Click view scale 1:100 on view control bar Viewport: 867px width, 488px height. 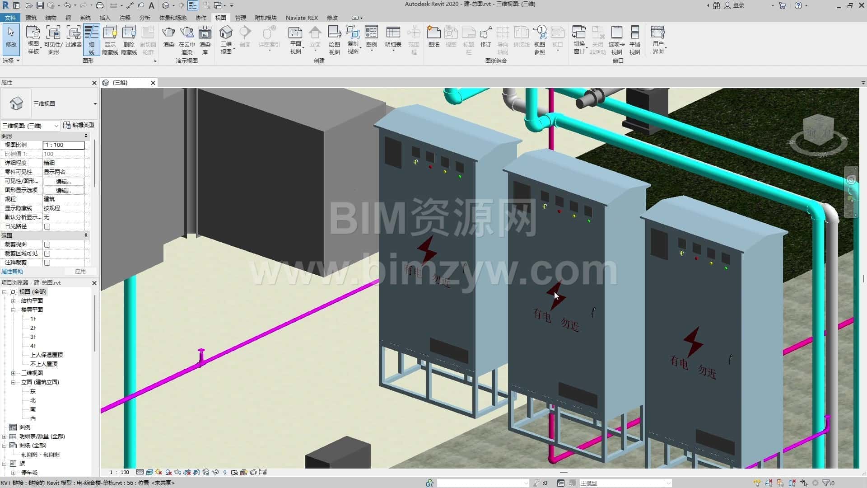tap(120, 472)
